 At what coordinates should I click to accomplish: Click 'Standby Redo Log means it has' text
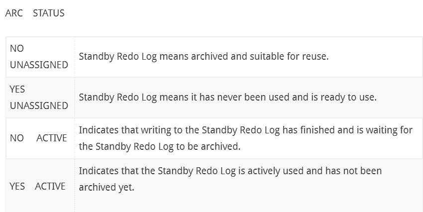[147, 97]
